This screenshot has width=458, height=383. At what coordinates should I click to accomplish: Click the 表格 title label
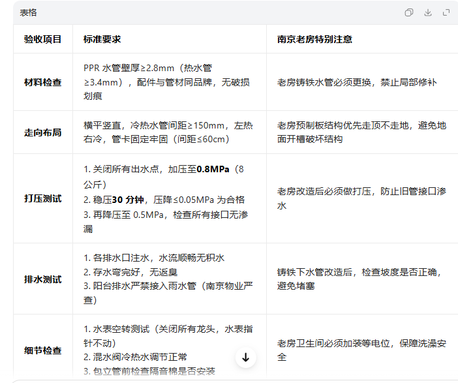pyautogui.click(x=28, y=12)
